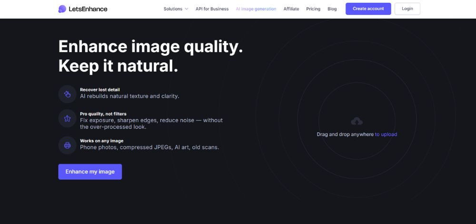Screen dimensions: 476x224
Task: Click the 'Drag and drop anywhere' text
Action: pyautogui.click(x=345, y=134)
